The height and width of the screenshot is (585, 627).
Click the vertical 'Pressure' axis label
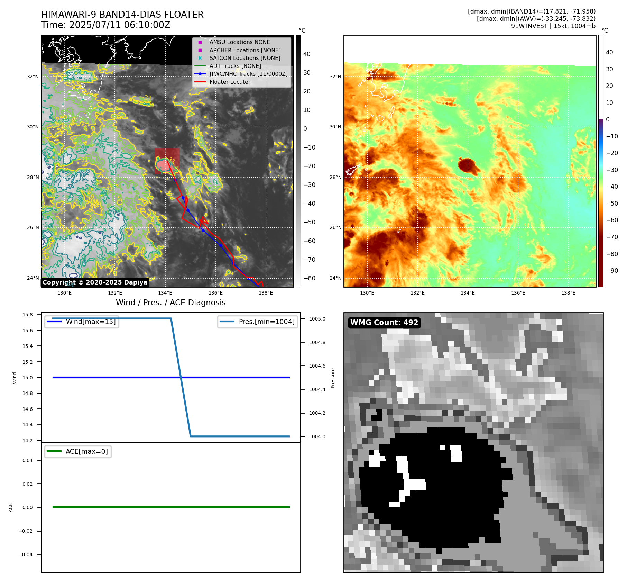333,378
